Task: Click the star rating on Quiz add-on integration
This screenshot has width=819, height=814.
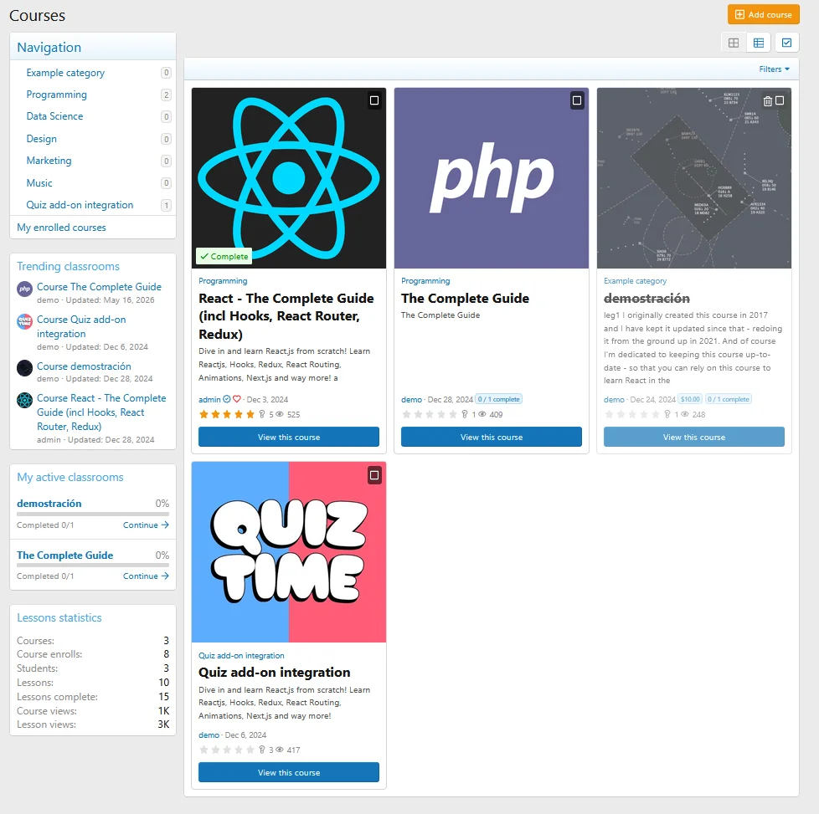Action: (227, 750)
